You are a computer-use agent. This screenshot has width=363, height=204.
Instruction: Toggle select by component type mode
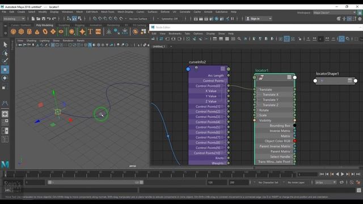pyautogui.click(x=79, y=19)
